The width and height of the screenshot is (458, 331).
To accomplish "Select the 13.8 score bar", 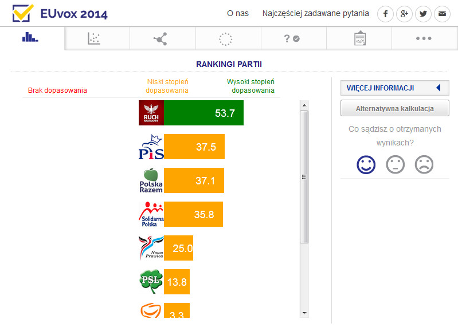I will point(177,282).
